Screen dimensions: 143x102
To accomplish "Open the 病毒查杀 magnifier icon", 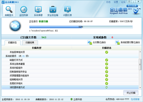I will click(9, 9).
